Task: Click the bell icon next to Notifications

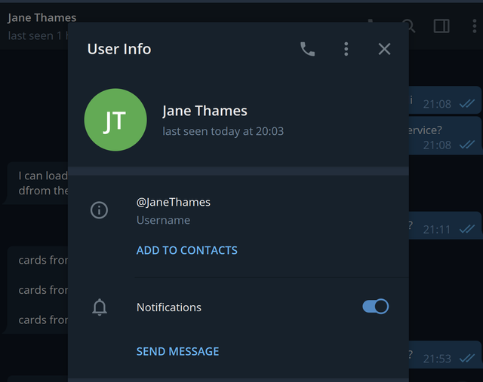Action: click(x=100, y=307)
